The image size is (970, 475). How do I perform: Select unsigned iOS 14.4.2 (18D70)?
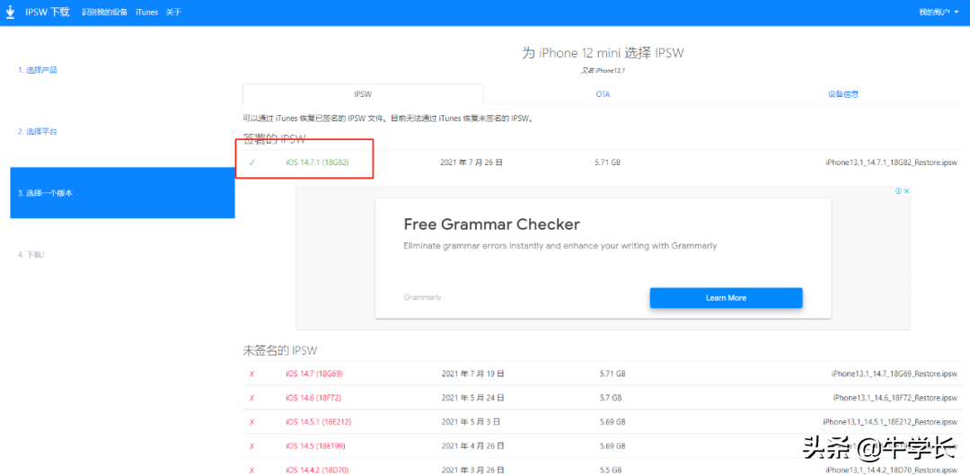[x=317, y=470]
